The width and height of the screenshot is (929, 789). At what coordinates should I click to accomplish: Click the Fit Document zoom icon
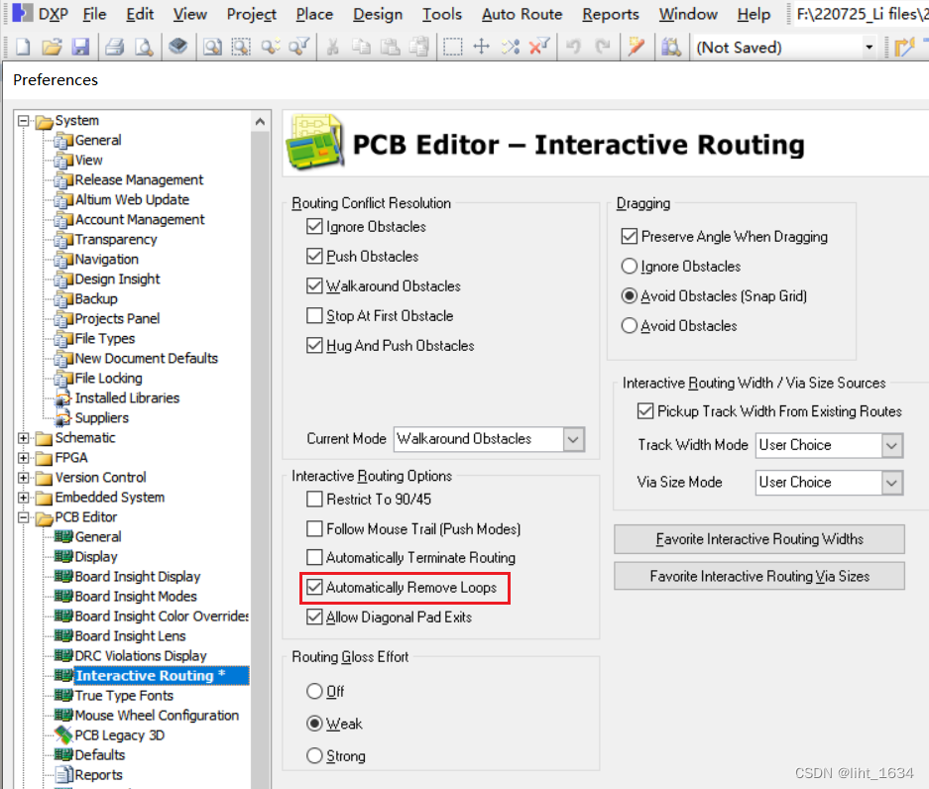[x=212, y=47]
